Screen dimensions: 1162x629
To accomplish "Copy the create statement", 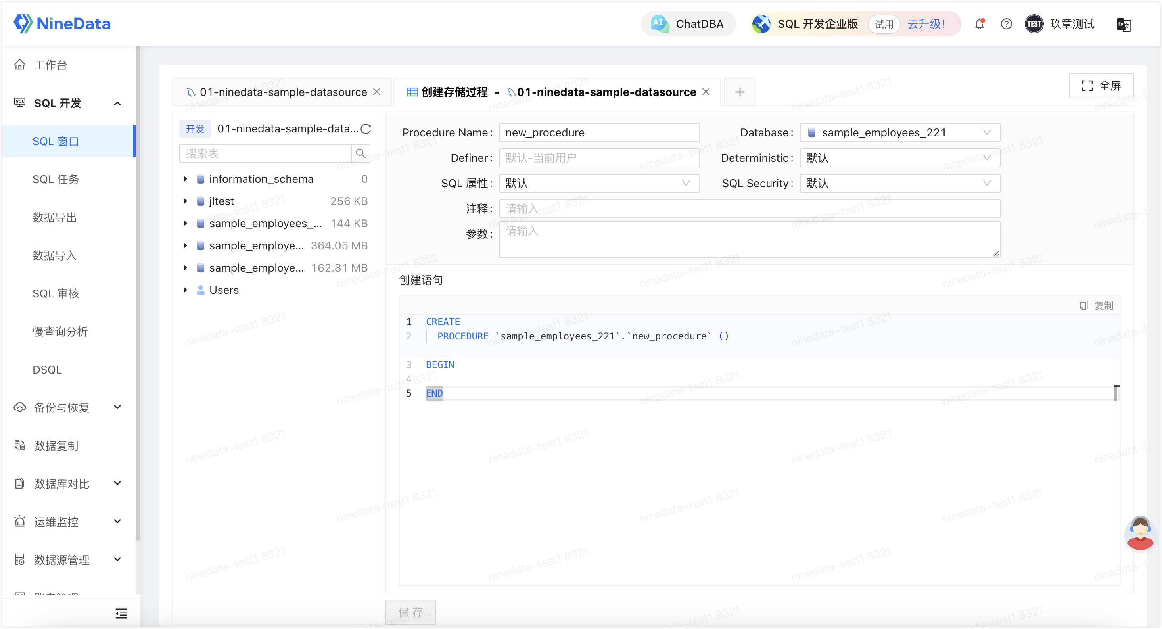I will click(x=1097, y=305).
